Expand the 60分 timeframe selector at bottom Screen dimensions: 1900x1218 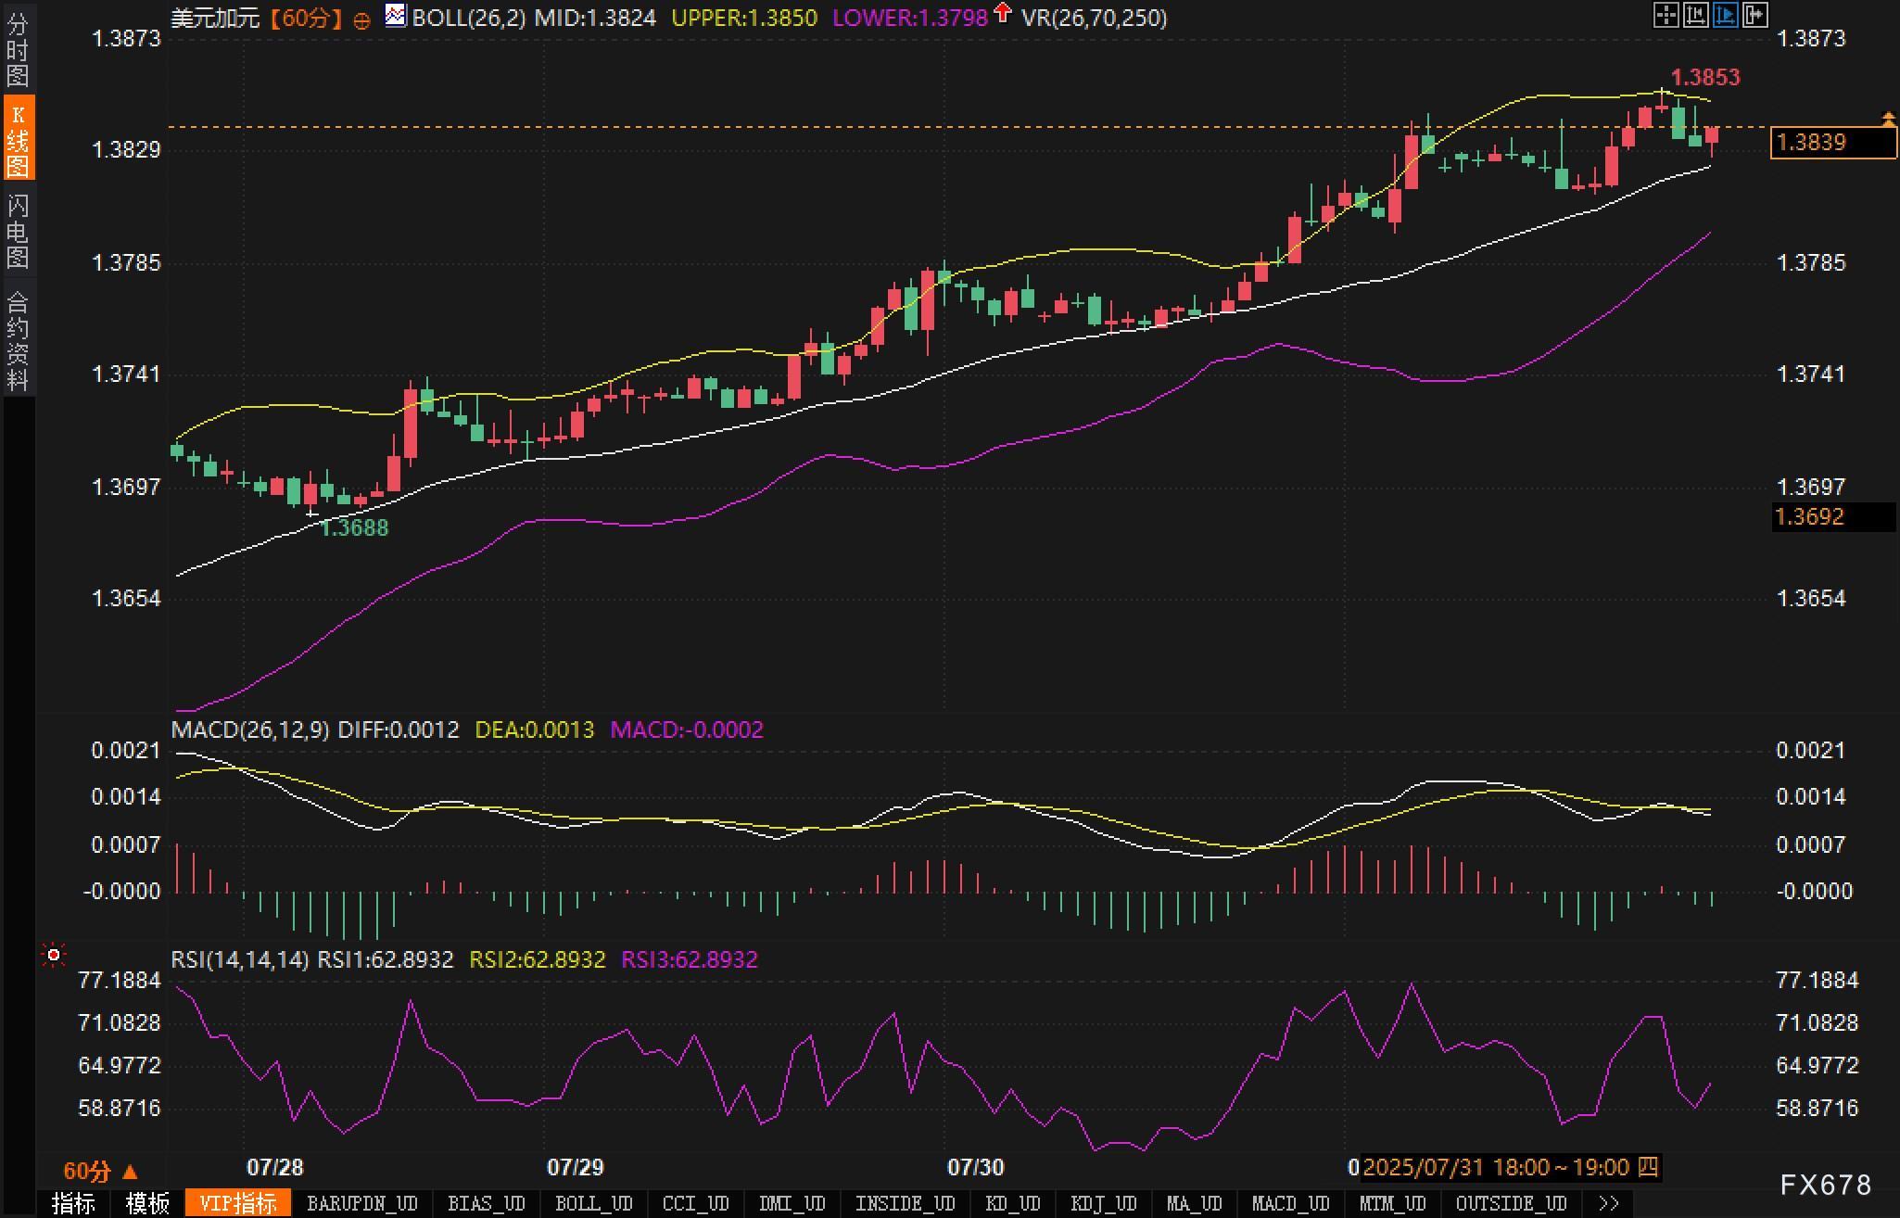[x=100, y=1172]
